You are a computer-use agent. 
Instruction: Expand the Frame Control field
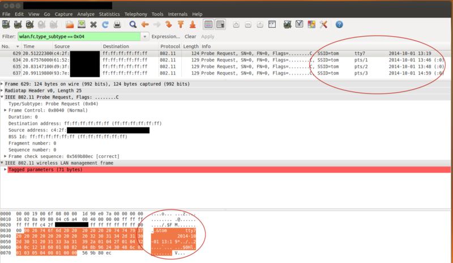click(6, 110)
